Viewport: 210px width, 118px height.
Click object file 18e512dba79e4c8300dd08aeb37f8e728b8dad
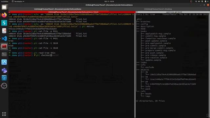(x=173, y=74)
